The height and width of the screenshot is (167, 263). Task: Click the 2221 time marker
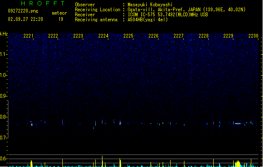(28, 36)
